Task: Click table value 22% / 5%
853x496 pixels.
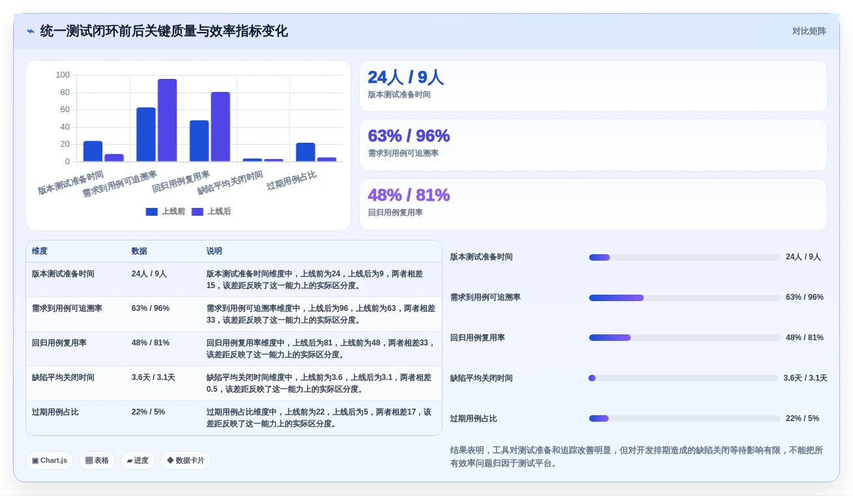Action: [148, 412]
